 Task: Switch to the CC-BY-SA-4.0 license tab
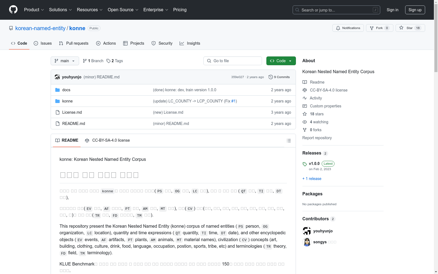tap(107, 140)
